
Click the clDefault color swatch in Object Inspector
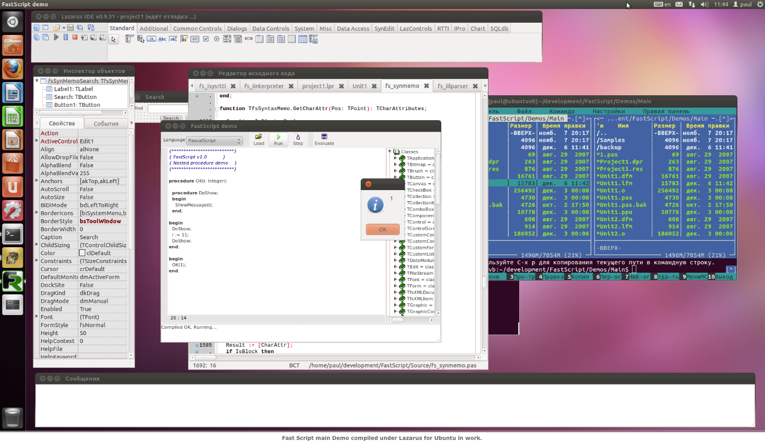pos(82,253)
